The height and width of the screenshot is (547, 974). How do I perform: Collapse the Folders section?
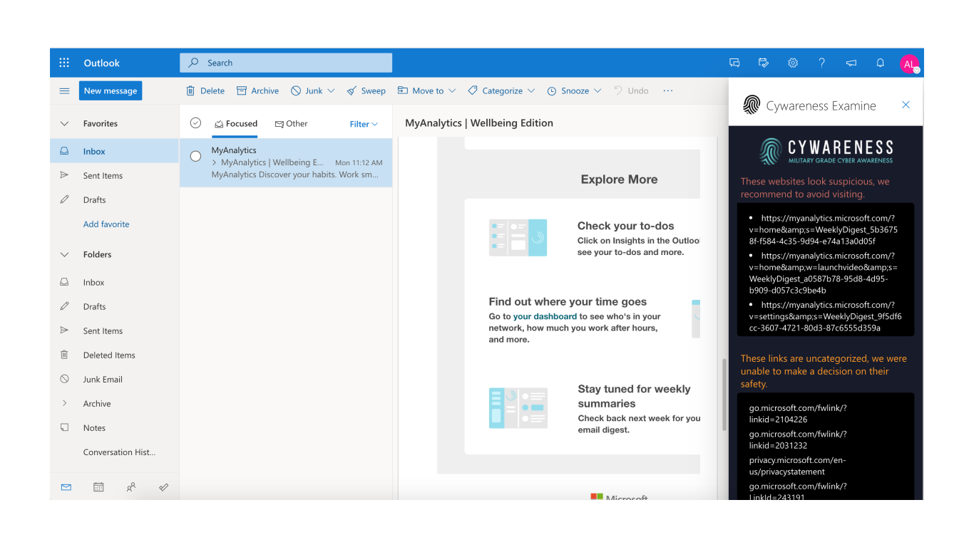[x=64, y=255]
